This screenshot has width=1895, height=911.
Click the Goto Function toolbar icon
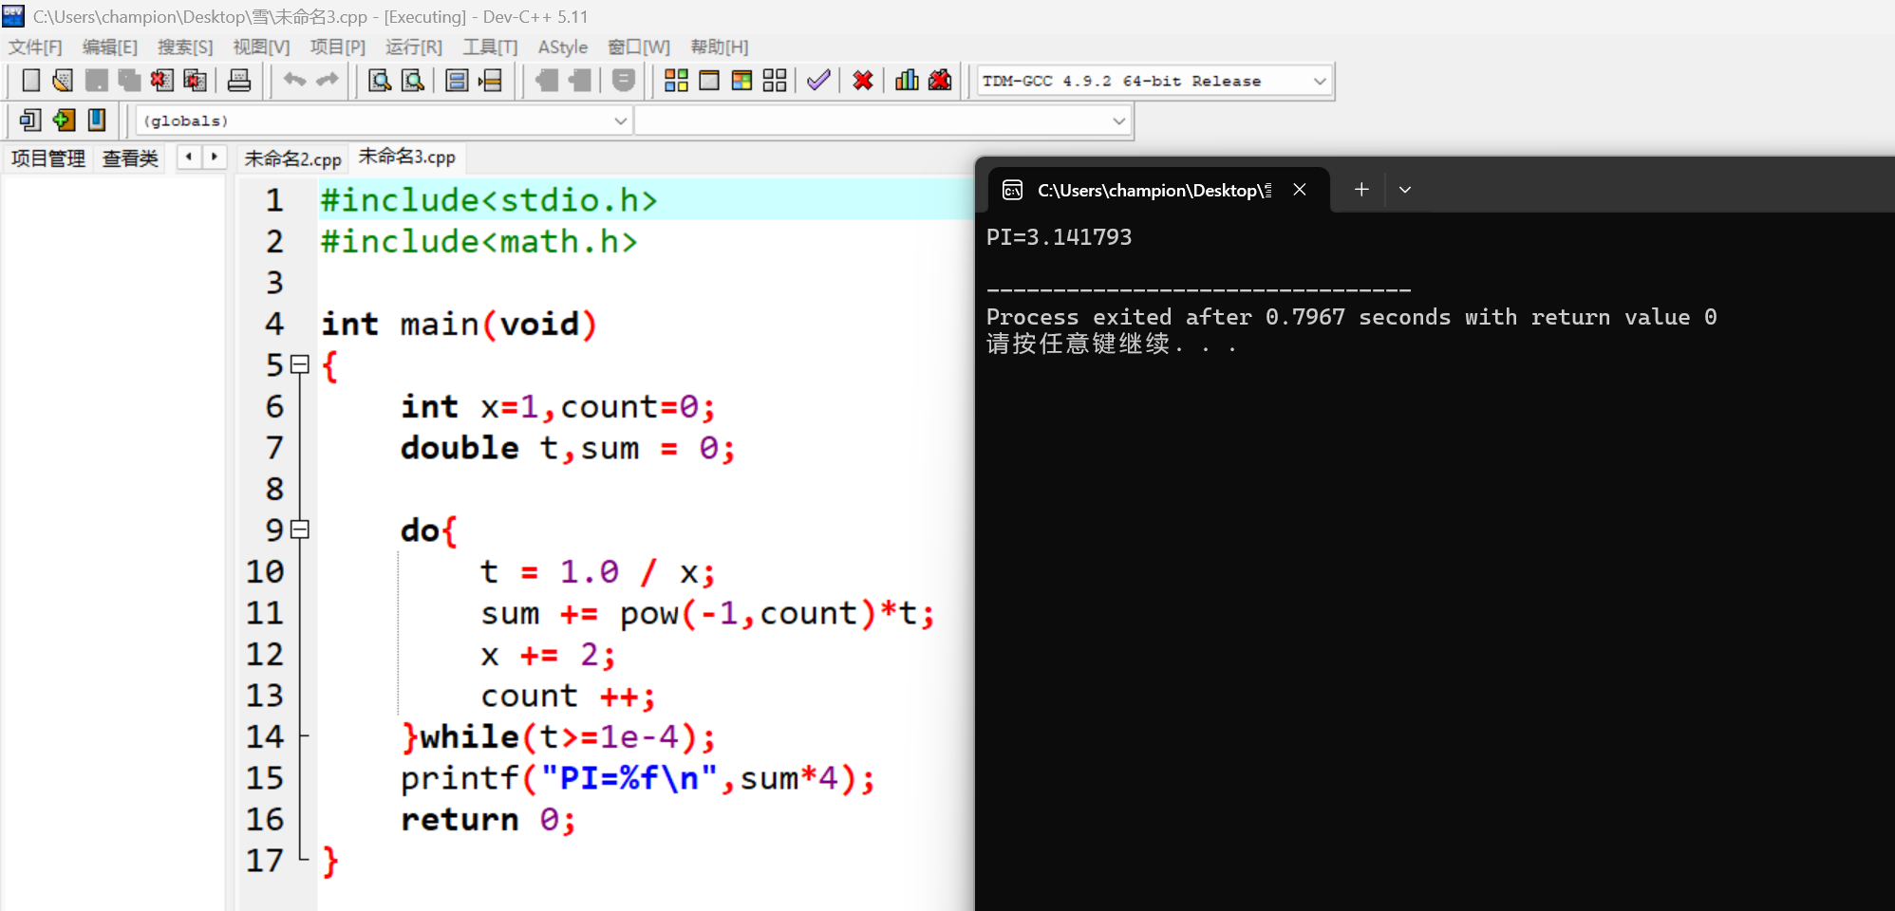click(x=457, y=81)
